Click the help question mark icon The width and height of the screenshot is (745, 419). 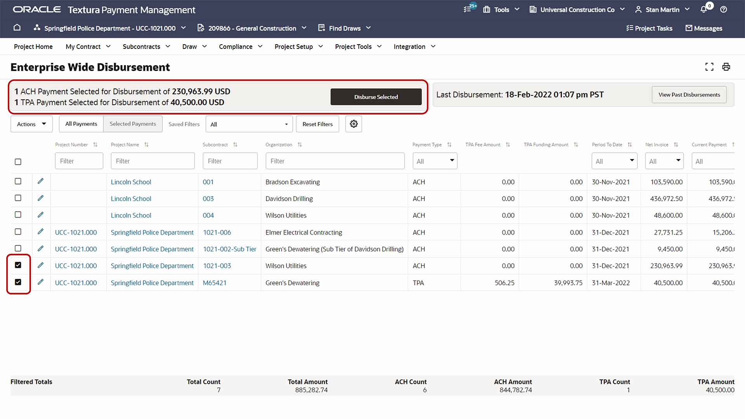[x=724, y=10]
